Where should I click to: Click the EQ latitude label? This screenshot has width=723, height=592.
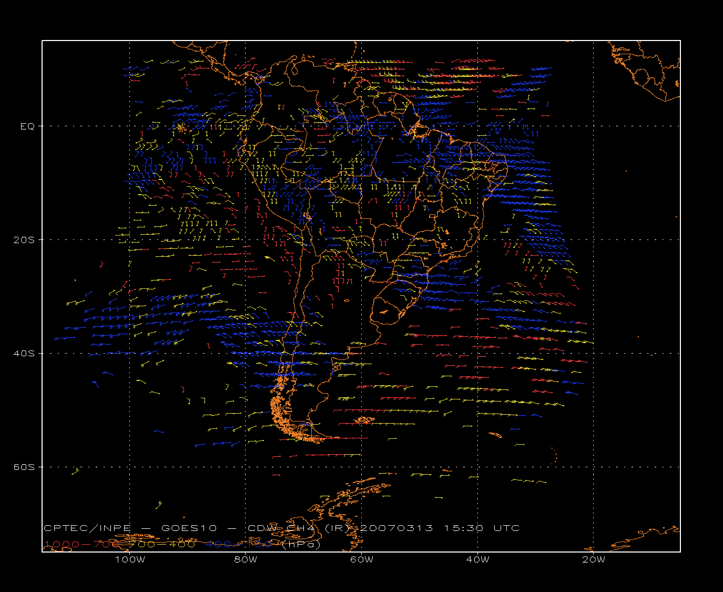click(28, 126)
